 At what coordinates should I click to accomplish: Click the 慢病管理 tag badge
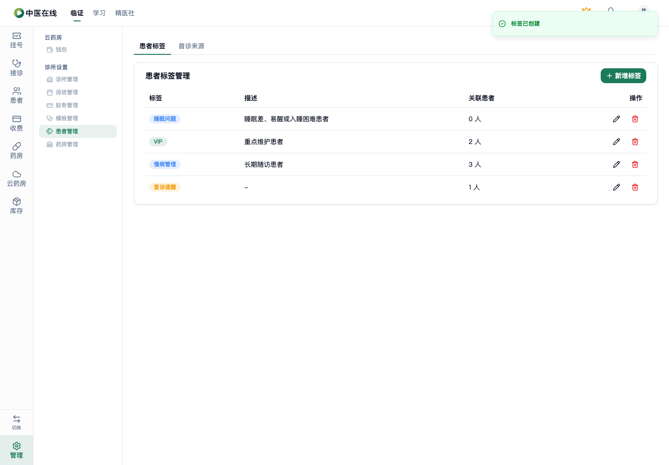pos(165,164)
